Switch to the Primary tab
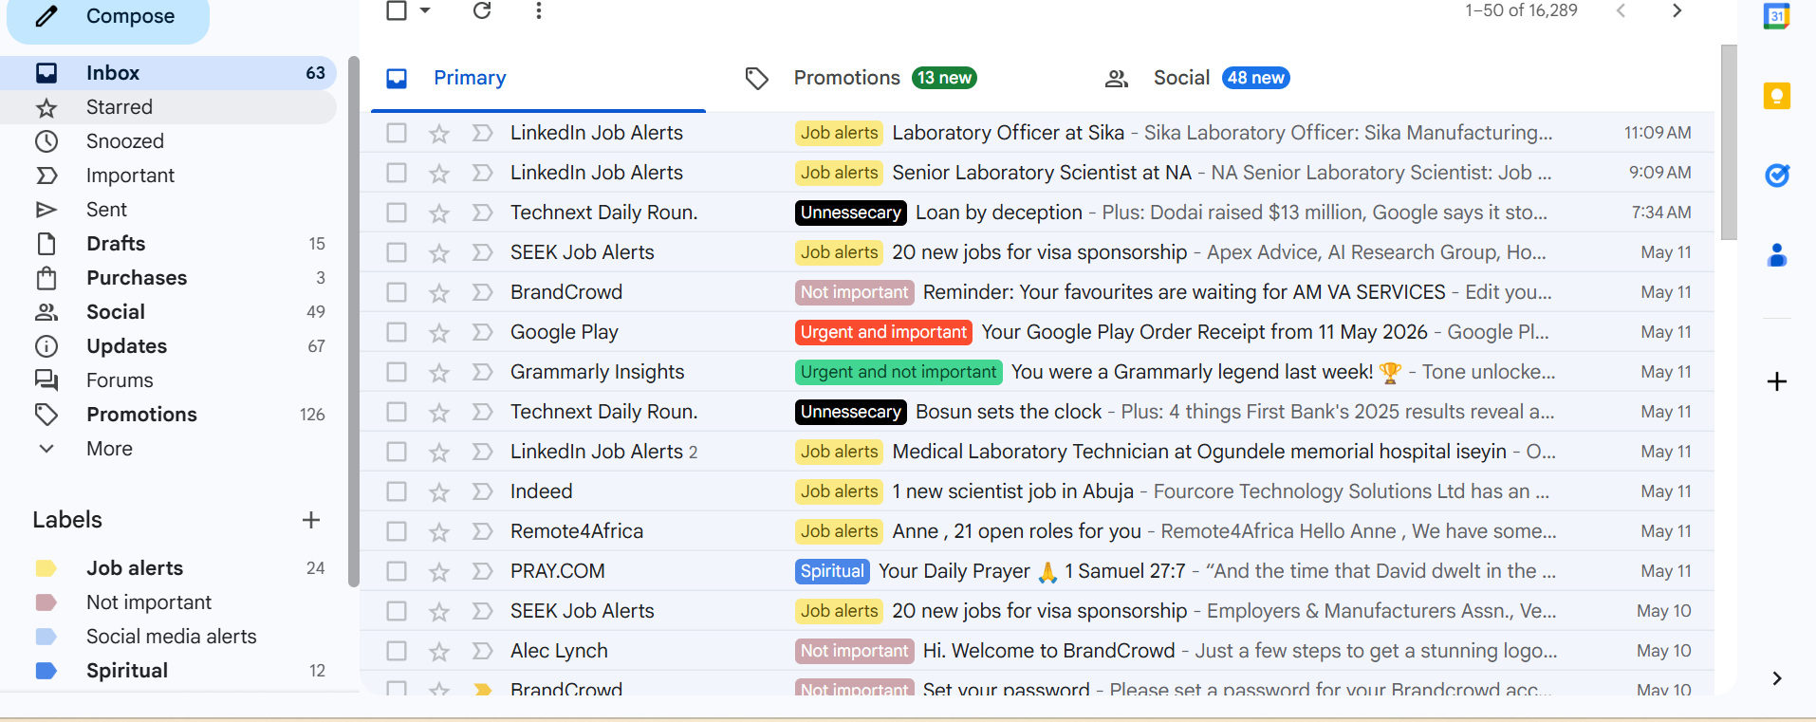The height and width of the screenshot is (722, 1816). click(x=538, y=78)
